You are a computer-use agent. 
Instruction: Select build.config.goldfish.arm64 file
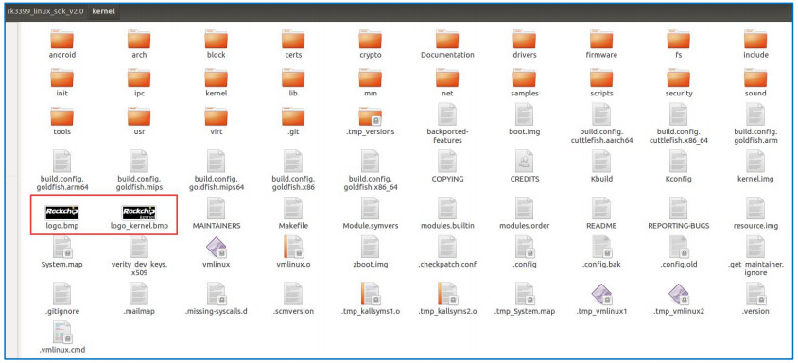tap(62, 162)
